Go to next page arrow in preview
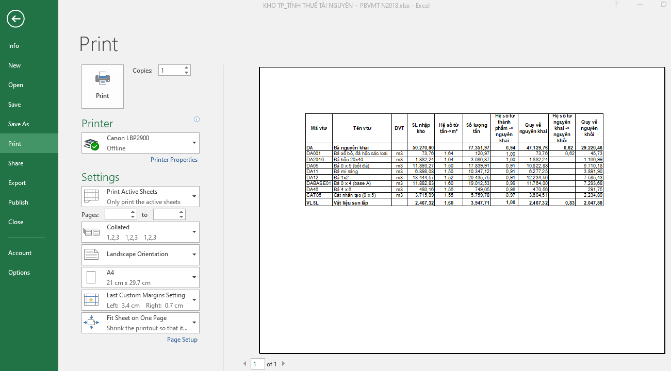The image size is (671, 371). [283, 364]
